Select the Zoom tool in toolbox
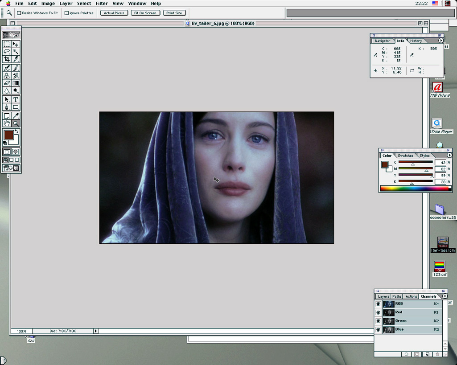 (x=16, y=123)
